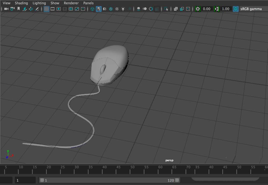Open the sRGB gamma view transform dropdown
Viewport: 268px width, 185px height.
point(251,9)
